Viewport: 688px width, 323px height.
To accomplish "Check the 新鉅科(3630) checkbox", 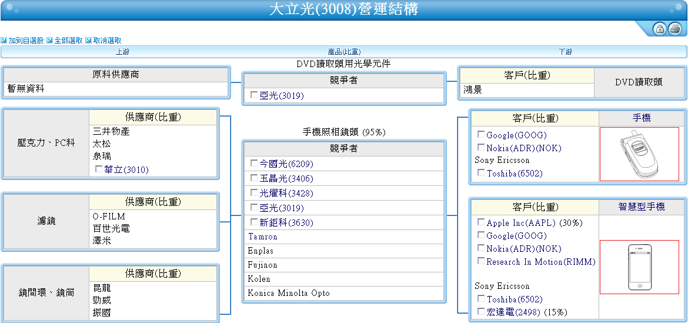I will pyautogui.click(x=253, y=222).
